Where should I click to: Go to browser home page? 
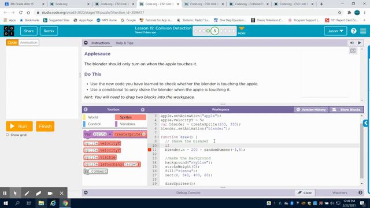(28, 13)
